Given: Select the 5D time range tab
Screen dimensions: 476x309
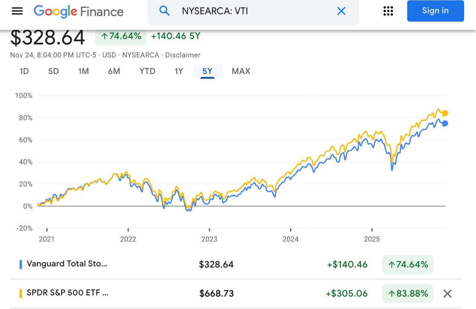Looking at the screenshot, I should click(54, 71).
